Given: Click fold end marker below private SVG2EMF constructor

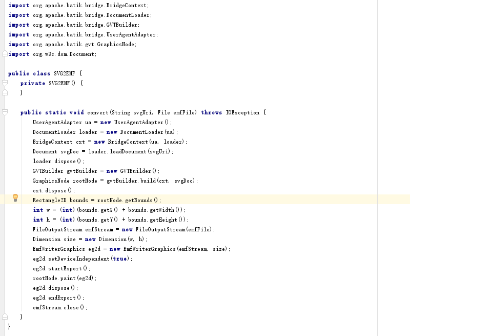Looking at the screenshot, I should click(x=5, y=93).
